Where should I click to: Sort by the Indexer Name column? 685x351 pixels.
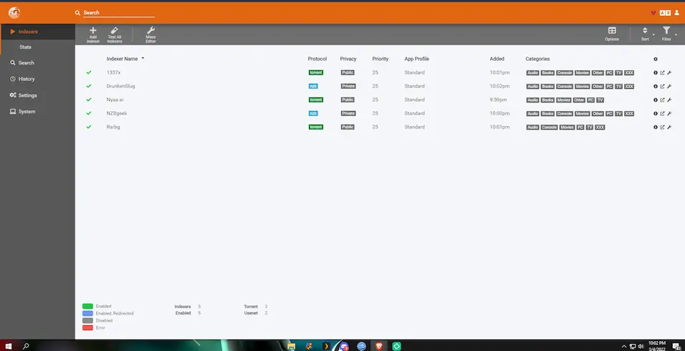pyautogui.click(x=122, y=59)
